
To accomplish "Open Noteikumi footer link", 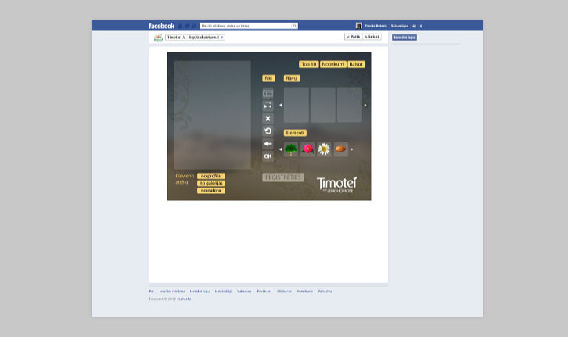I will coord(305,292).
